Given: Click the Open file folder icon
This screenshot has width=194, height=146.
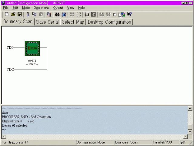Looking at the screenshot, I should click(13, 14).
